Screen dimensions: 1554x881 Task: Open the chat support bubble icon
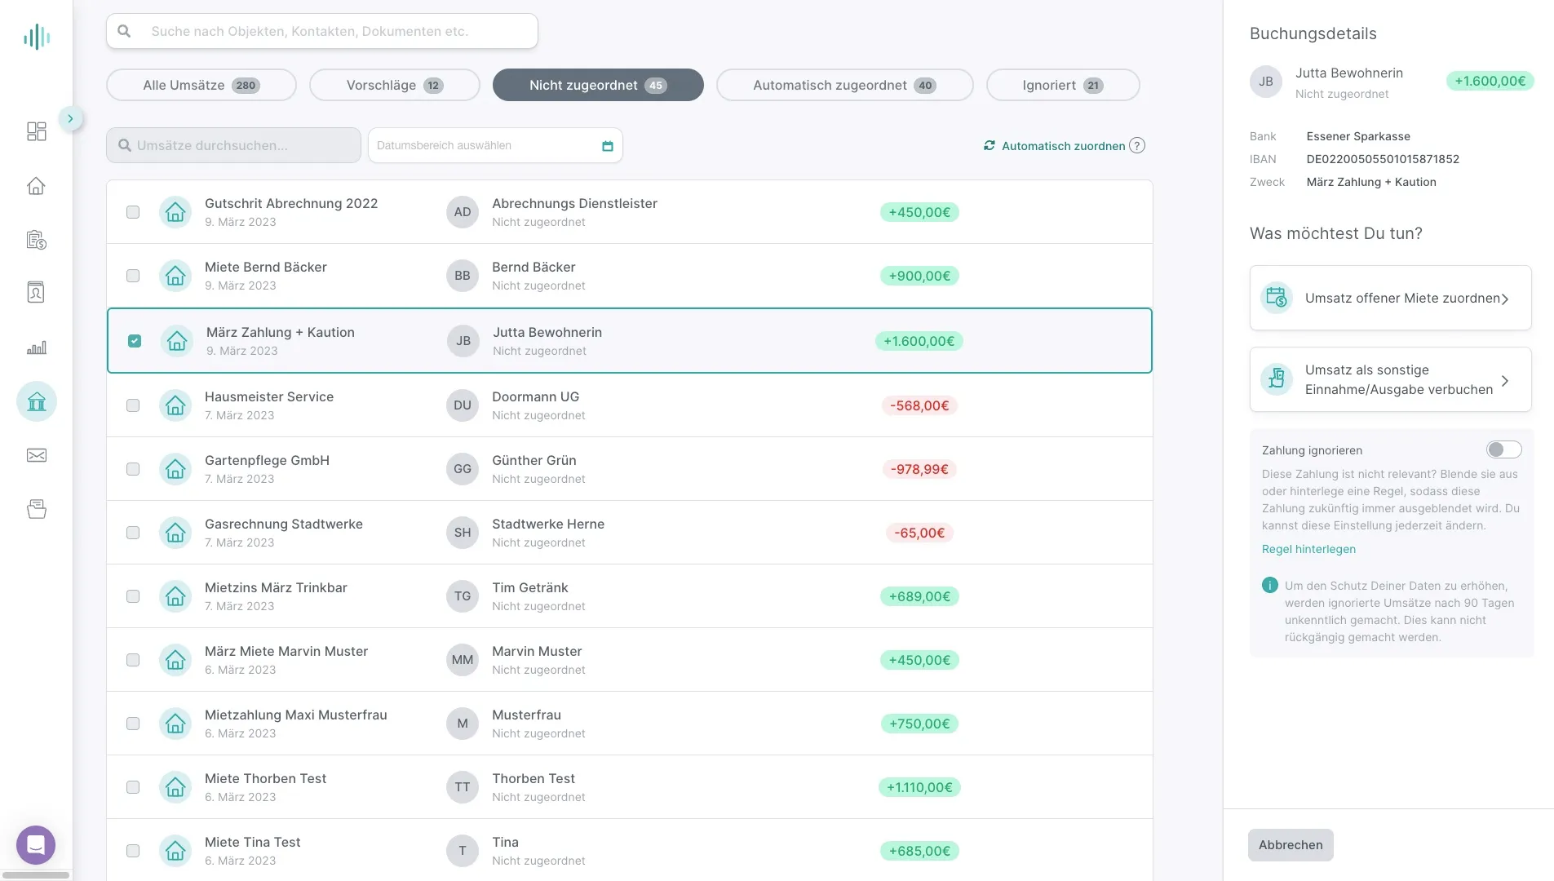[36, 845]
